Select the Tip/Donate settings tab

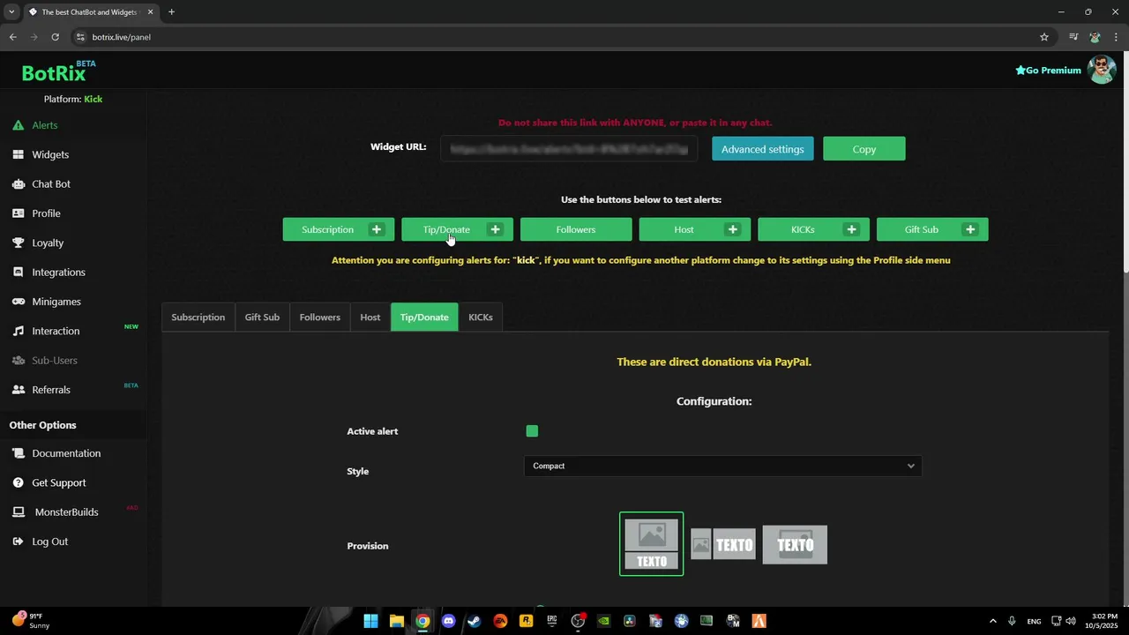(424, 317)
